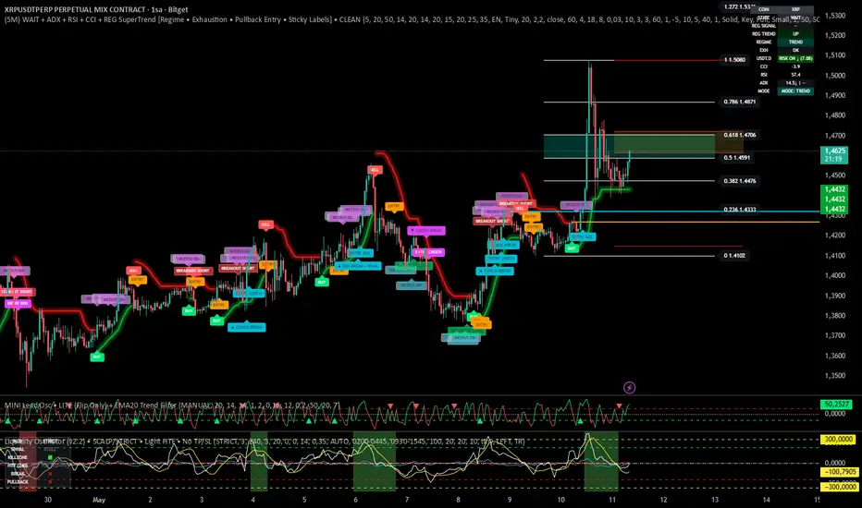The height and width of the screenshot is (508, 862).
Task: Click the 1,5300 price axis label
Action: click(835, 16)
